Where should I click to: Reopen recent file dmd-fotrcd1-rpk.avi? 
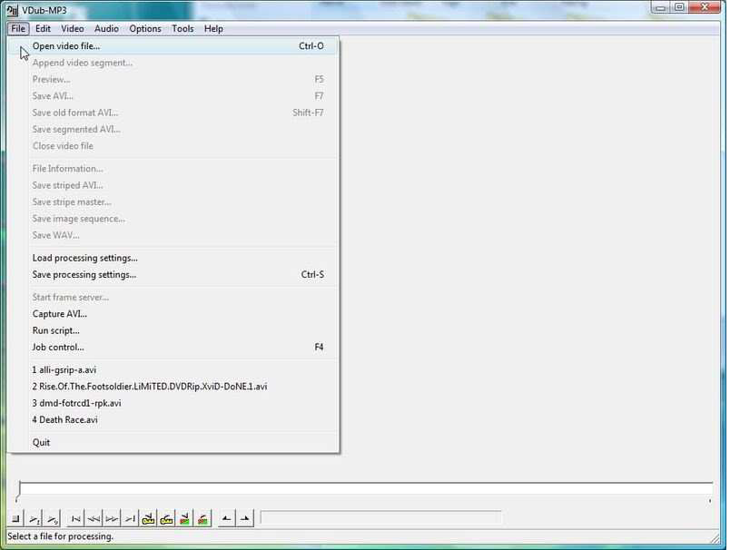173,403
